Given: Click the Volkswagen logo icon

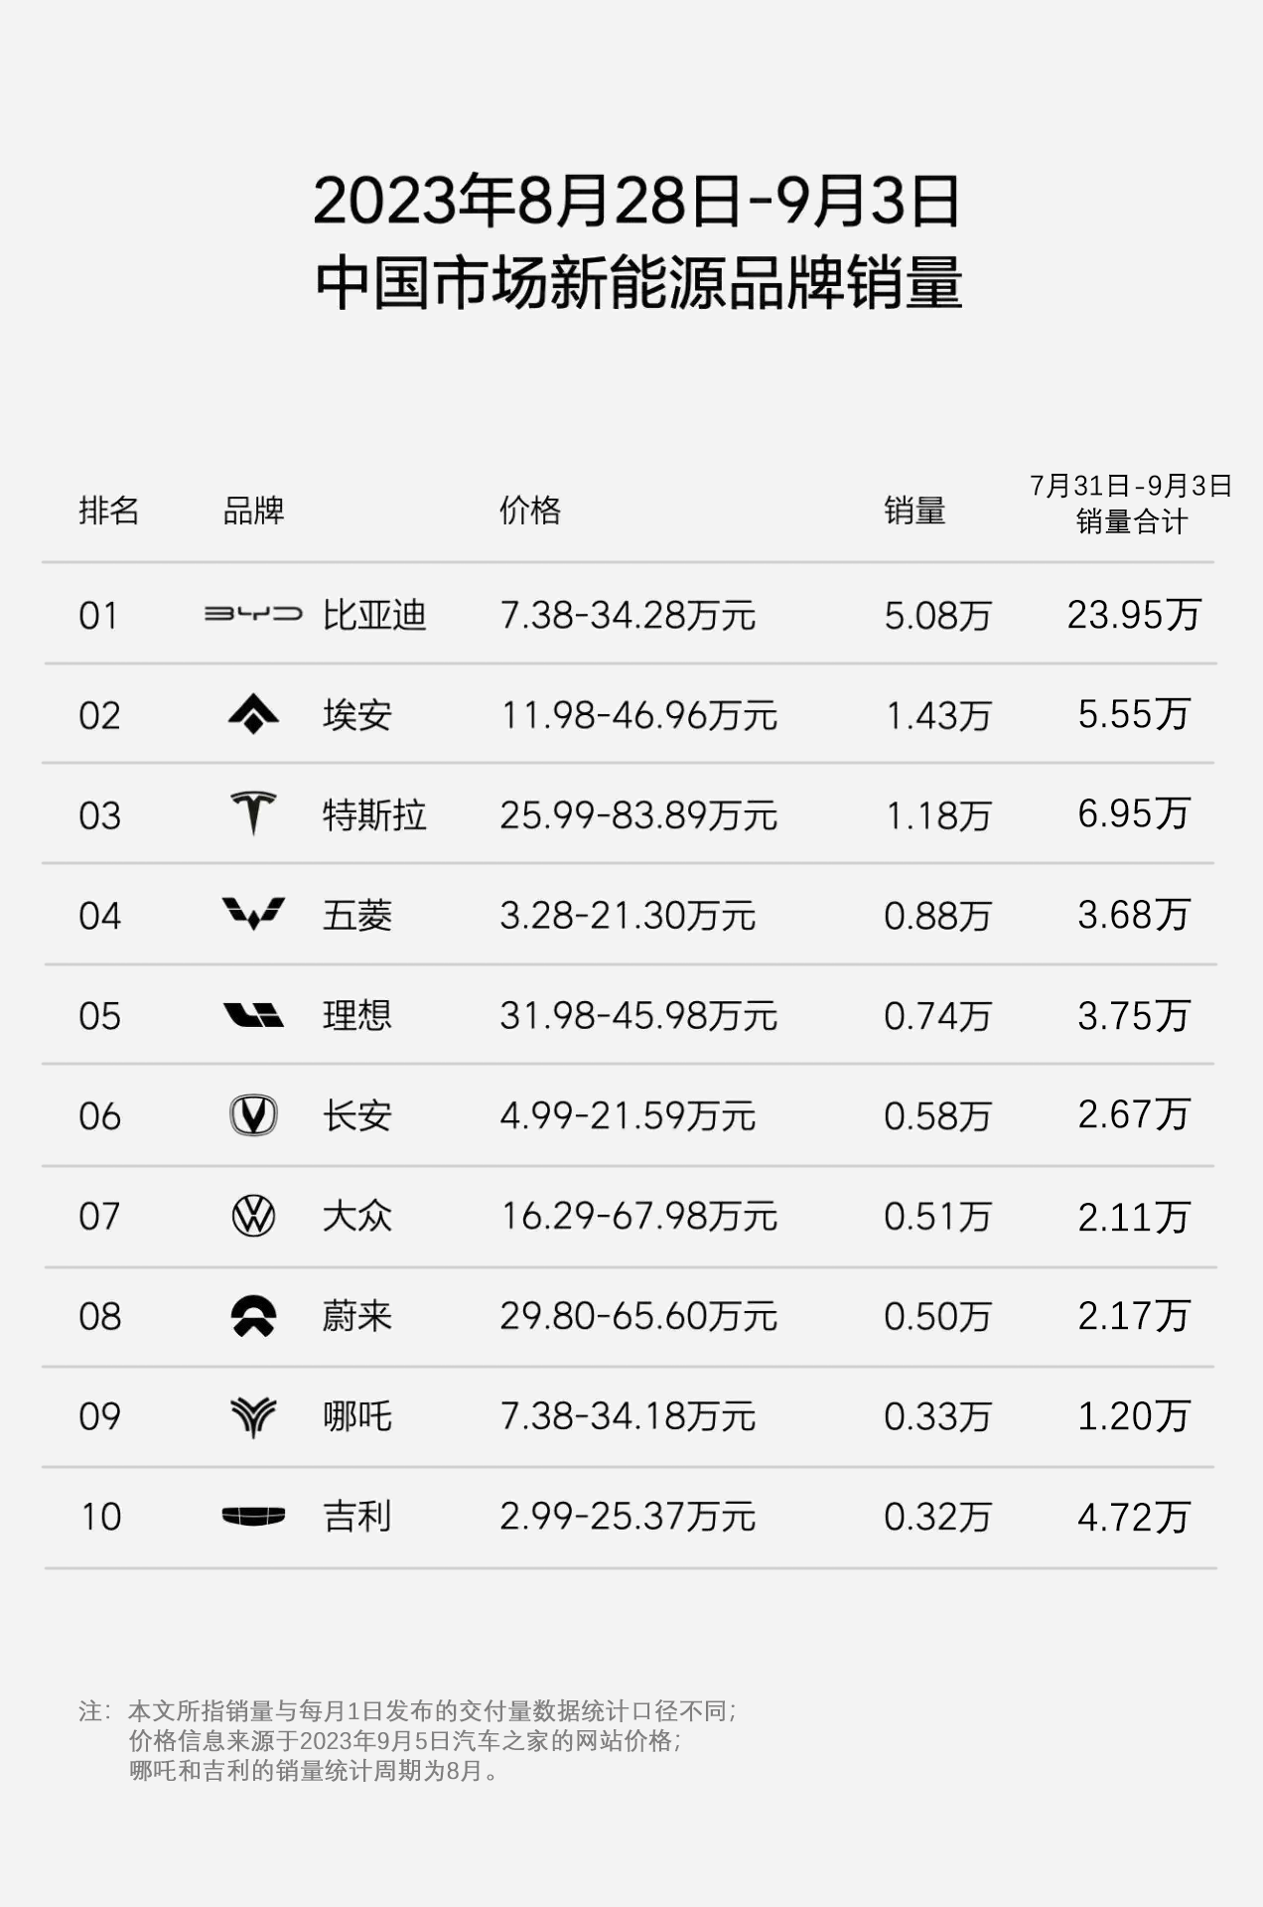Looking at the screenshot, I should click(253, 1215).
